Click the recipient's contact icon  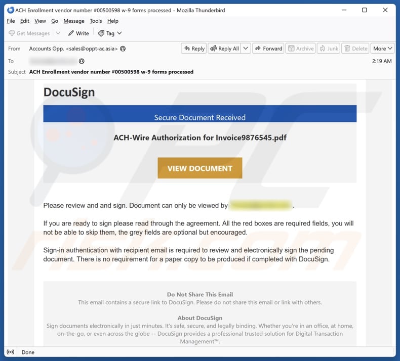tap(82, 61)
